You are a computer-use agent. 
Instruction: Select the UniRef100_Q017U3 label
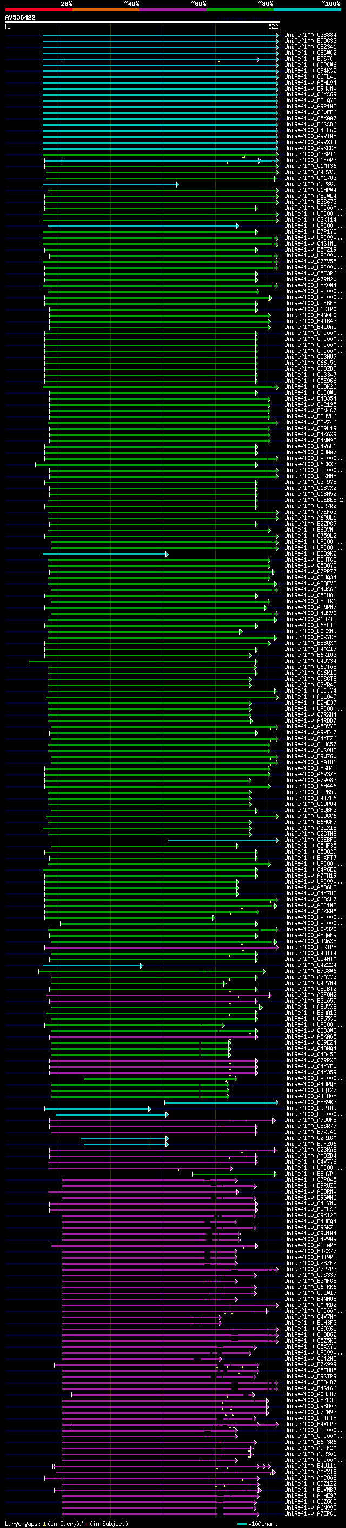tap(310, 178)
